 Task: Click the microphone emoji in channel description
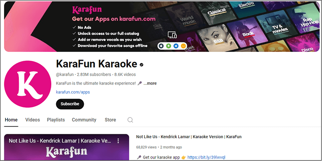pyautogui.click(x=140, y=83)
